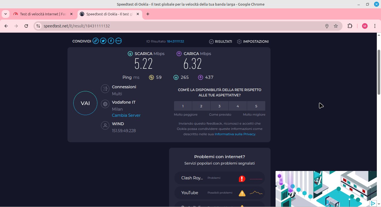
Task: Share result on Twitter icon
Action: pyautogui.click(x=103, y=41)
